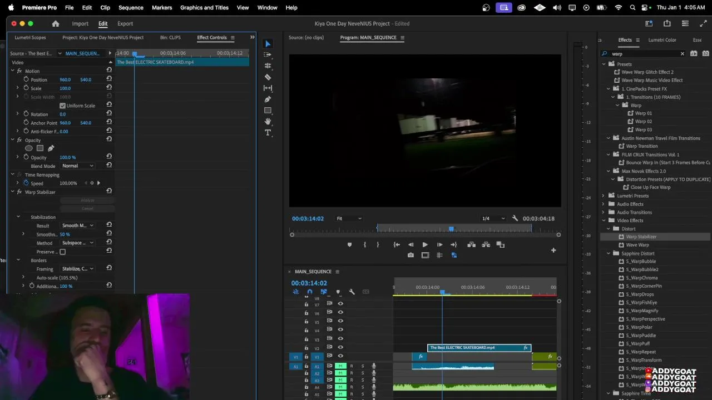Expand the Audio Effects folder
Viewport: 712px width, 400px height.
click(x=604, y=204)
